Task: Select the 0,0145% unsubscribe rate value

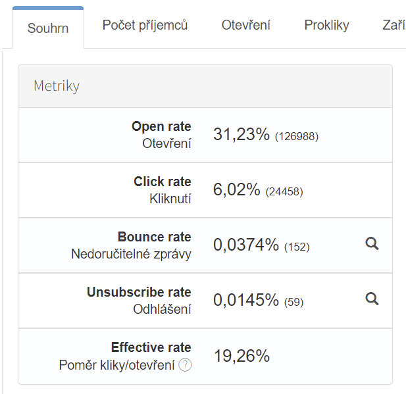Action: click(x=246, y=301)
